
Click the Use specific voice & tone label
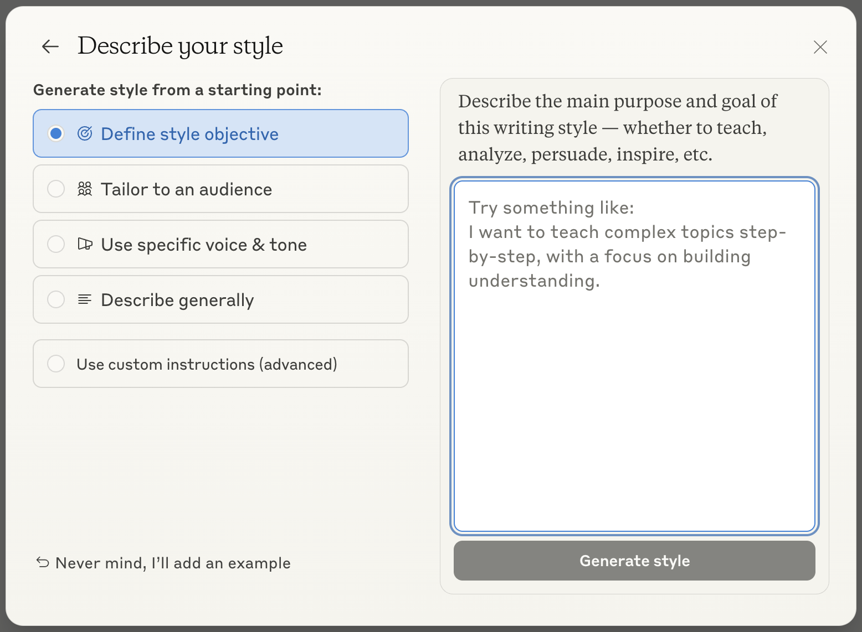click(204, 245)
